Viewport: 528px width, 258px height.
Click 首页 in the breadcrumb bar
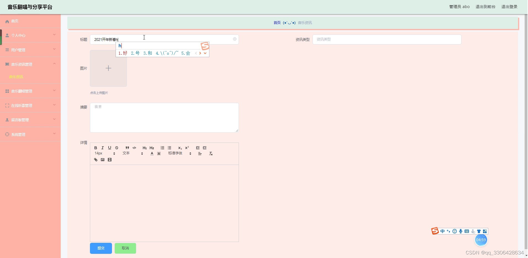point(277,23)
